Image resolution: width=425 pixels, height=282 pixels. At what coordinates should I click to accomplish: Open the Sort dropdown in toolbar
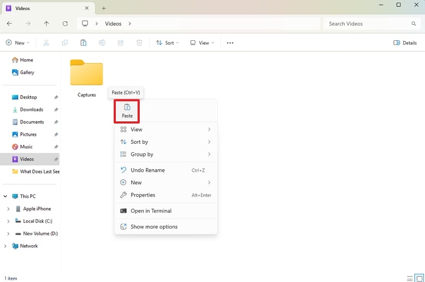[167, 43]
